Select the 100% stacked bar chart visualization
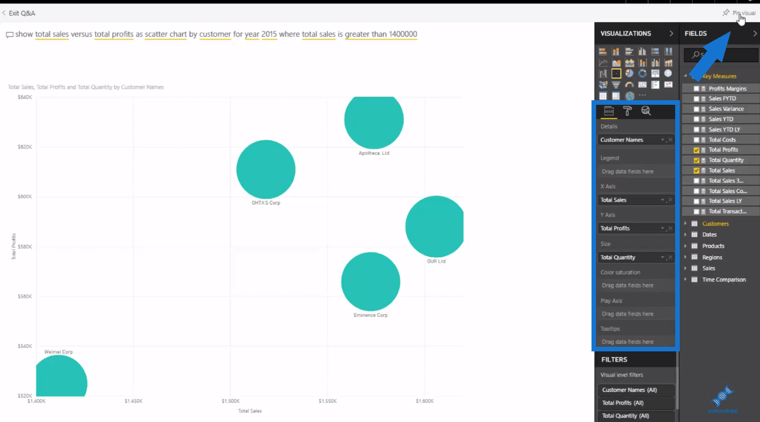 (655, 51)
